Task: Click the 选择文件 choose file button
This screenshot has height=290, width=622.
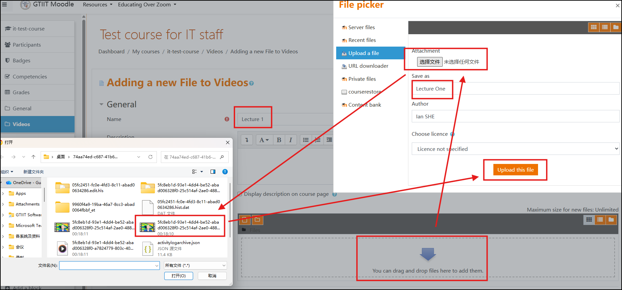Action: (430, 62)
